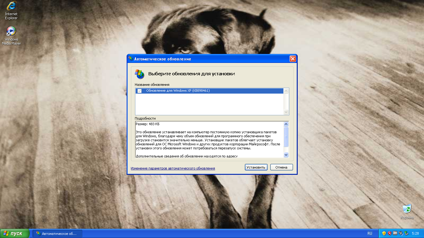
Task: Click the details pane scrollbar thumb
Action: point(286,137)
